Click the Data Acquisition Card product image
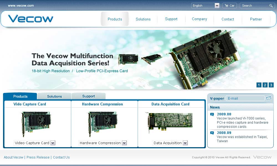This screenshot has width=277, height=166. [170, 122]
